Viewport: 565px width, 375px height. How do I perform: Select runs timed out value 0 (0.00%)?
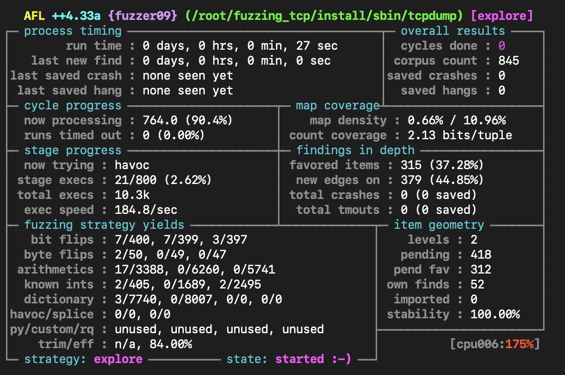tap(174, 136)
